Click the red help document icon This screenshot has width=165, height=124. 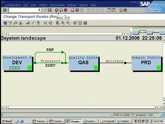[x=85, y=23]
